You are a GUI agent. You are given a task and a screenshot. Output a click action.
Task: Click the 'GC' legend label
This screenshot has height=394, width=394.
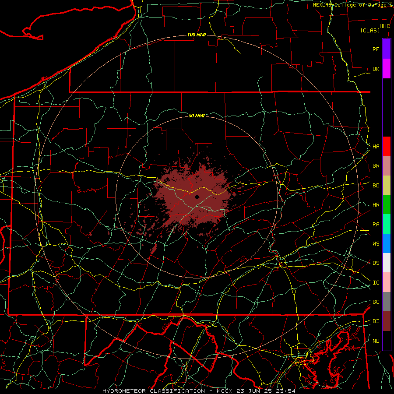pyautogui.click(x=376, y=302)
